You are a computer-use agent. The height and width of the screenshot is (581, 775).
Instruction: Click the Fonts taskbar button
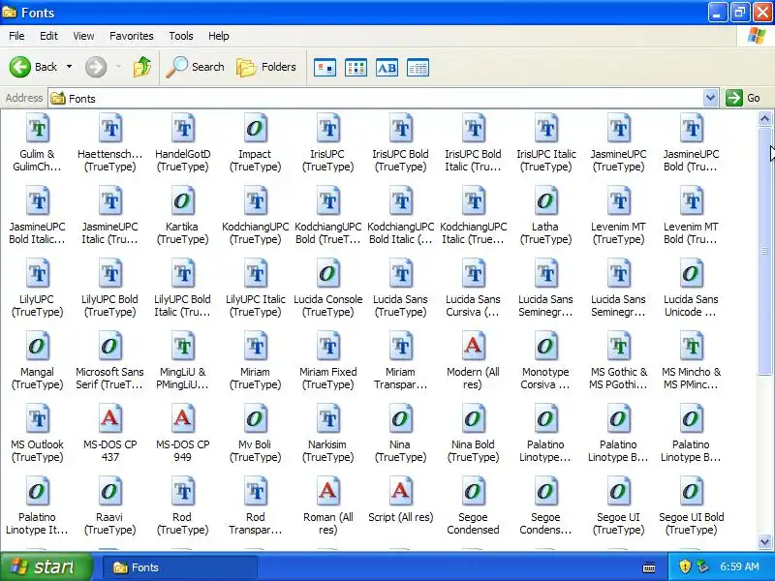click(x=180, y=567)
